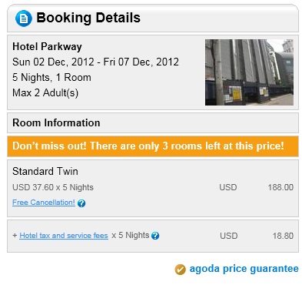Click the orange only 3 rooms left banner

(153, 146)
